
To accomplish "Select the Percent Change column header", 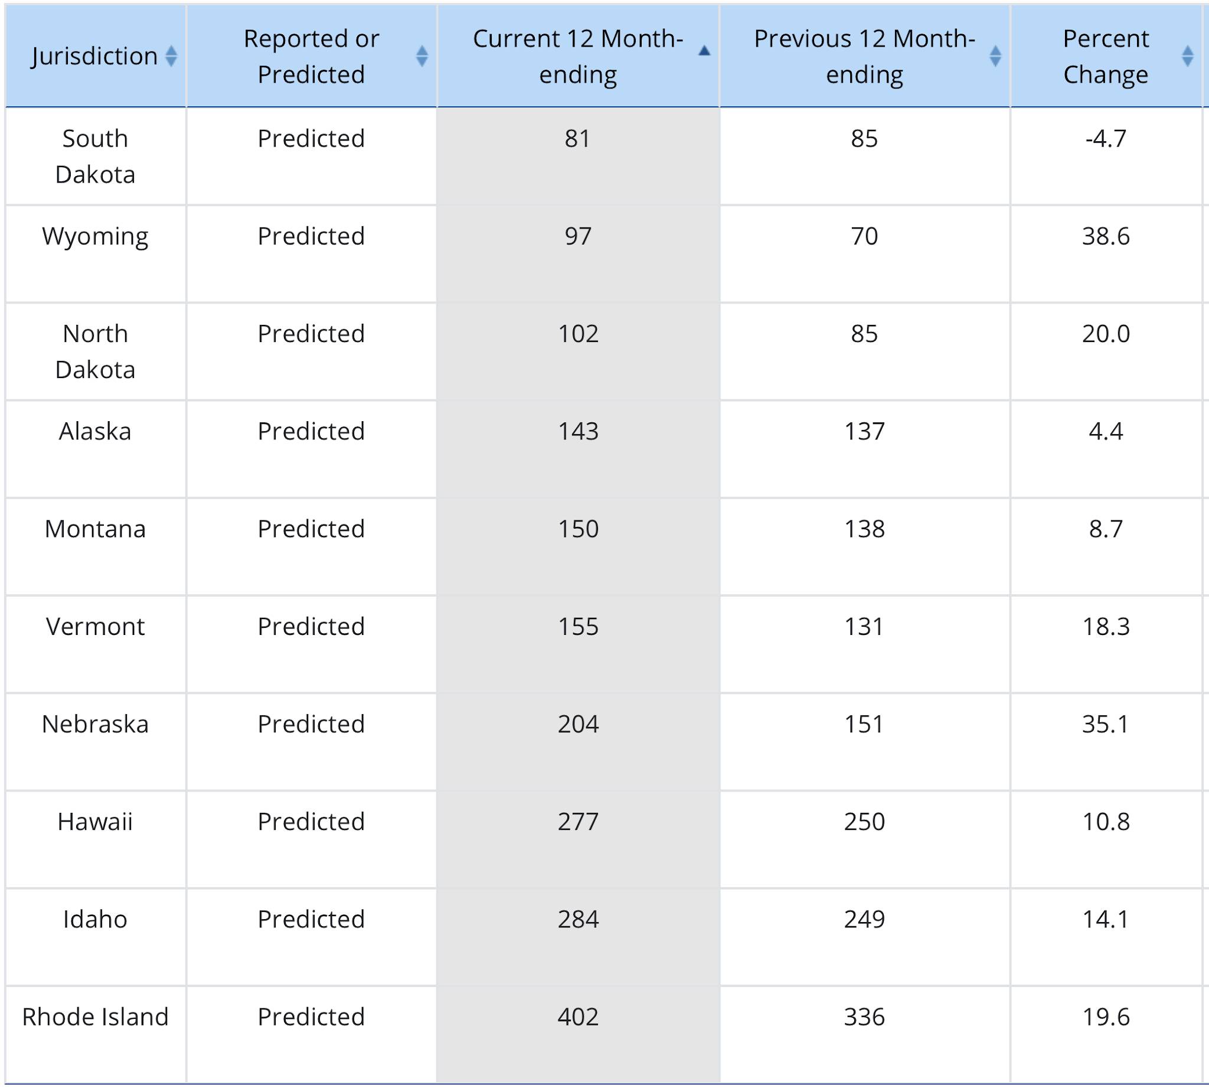I will [1106, 56].
